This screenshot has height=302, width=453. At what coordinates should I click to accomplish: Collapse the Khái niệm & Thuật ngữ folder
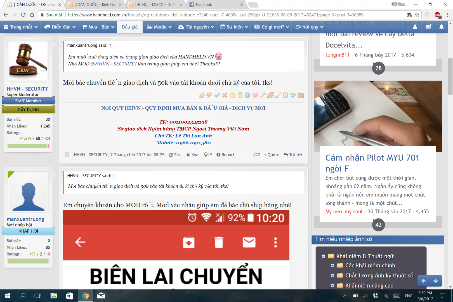click(323, 256)
